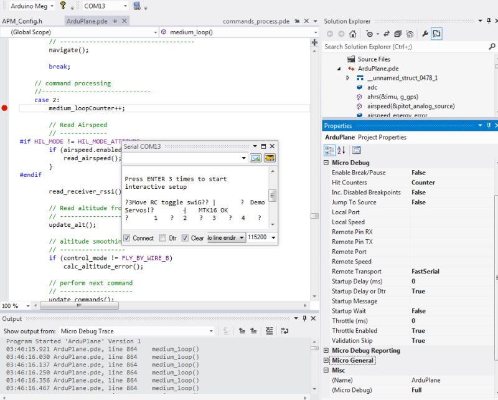Expand the Micro Debug Reporting section
This screenshot has height=400, width=498.
coord(326,350)
